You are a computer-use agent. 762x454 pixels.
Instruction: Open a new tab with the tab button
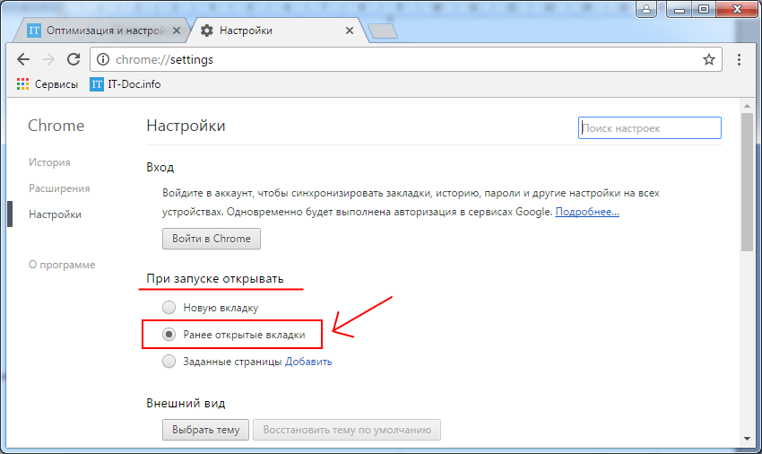tap(383, 31)
